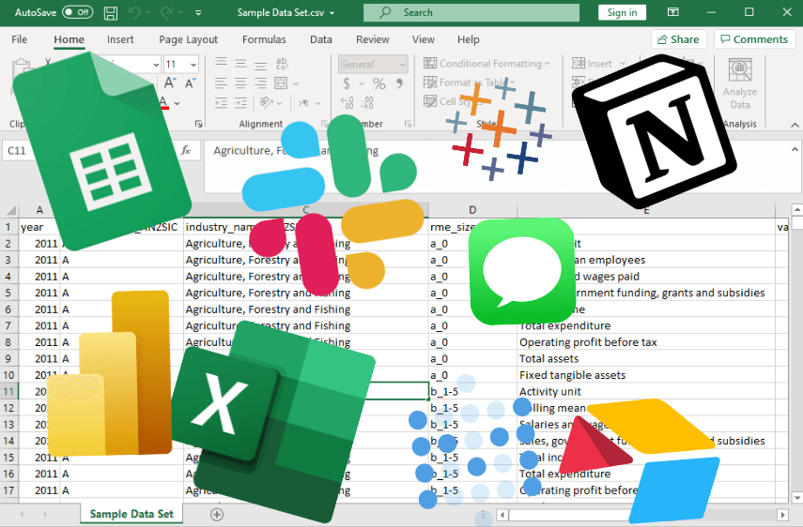Toggle Wrap Text icon
This screenshot has width=803, height=527.
[x=282, y=64]
